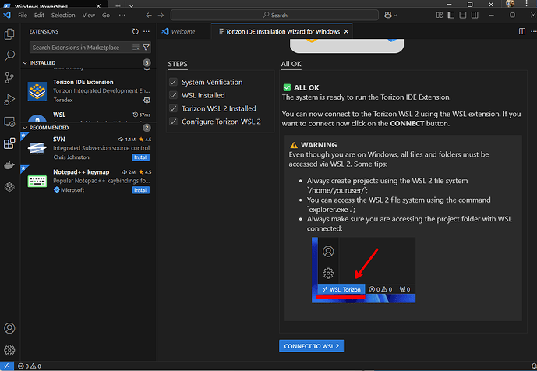This screenshot has width=537, height=371.
Task: Open Run and Debug view
Action: [10, 100]
